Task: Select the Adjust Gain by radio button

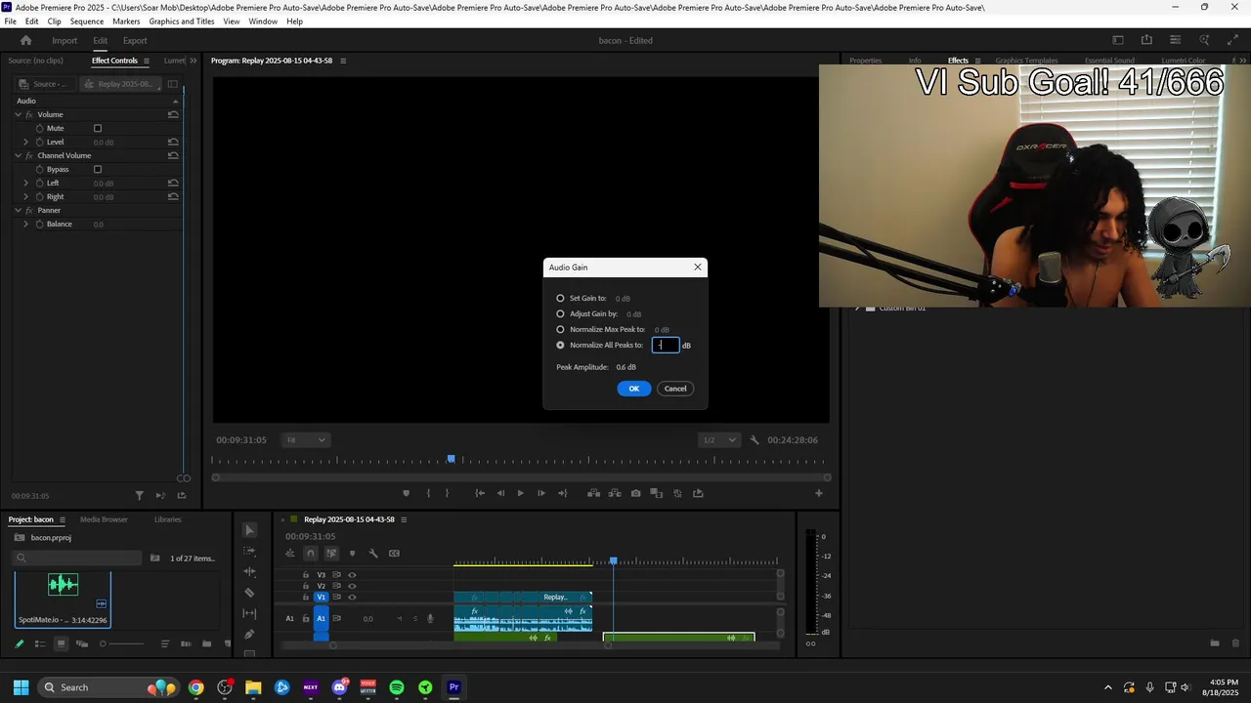Action: [x=560, y=313]
